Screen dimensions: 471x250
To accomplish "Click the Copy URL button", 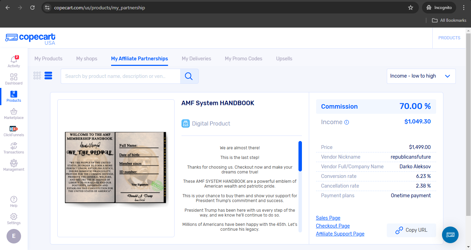I will (x=411, y=230).
